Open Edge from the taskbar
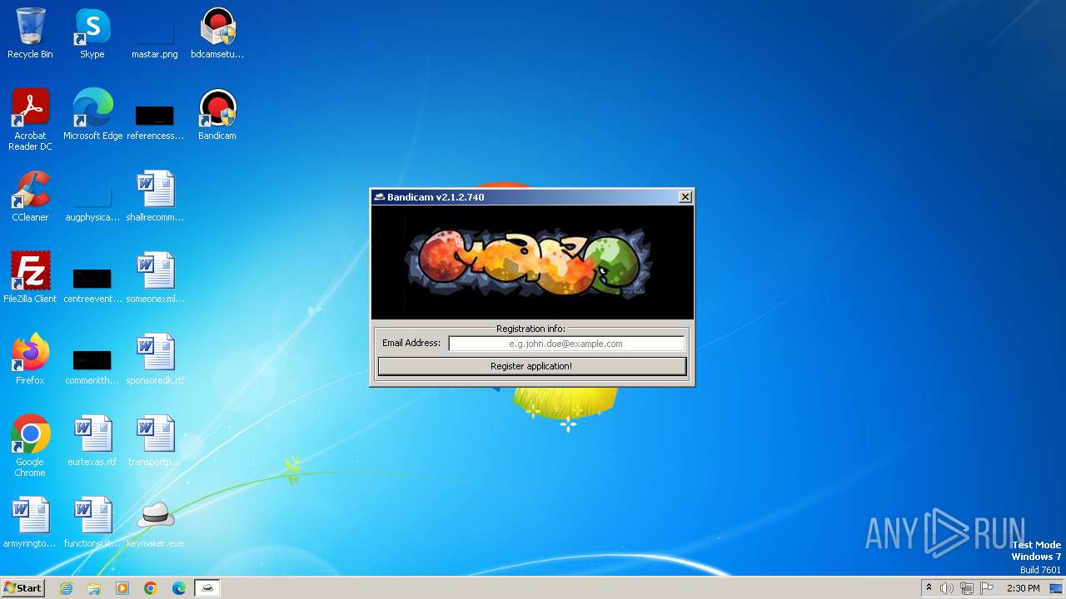 click(x=179, y=588)
